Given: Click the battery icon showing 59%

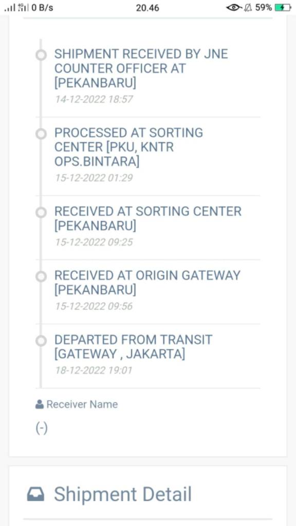Looking at the screenshot, I should [282, 8].
